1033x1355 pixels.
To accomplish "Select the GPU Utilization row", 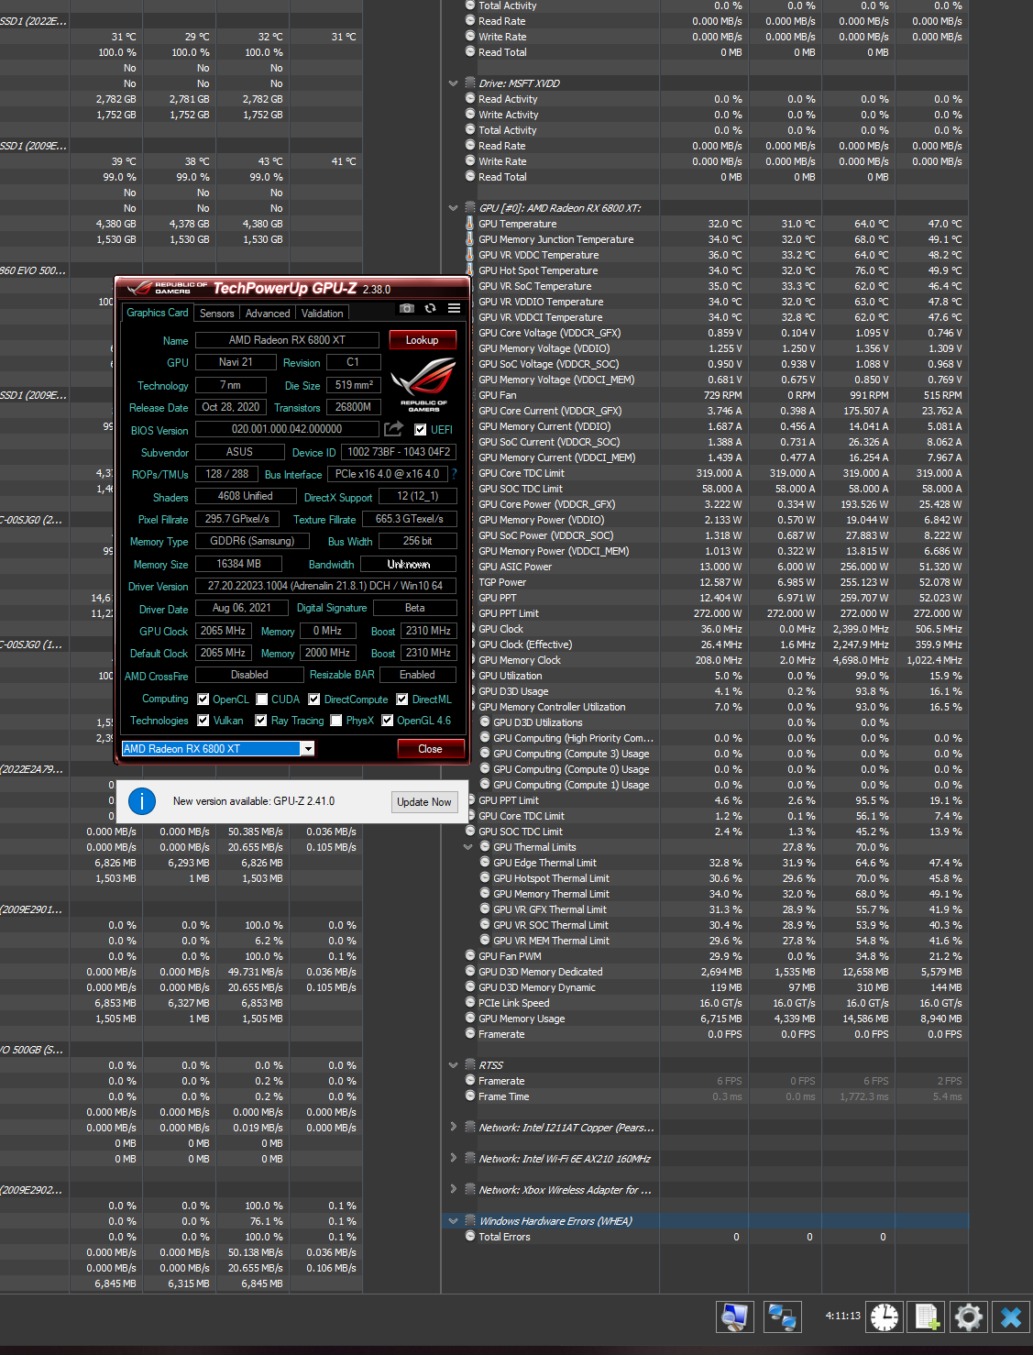I will click(x=715, y=676).
